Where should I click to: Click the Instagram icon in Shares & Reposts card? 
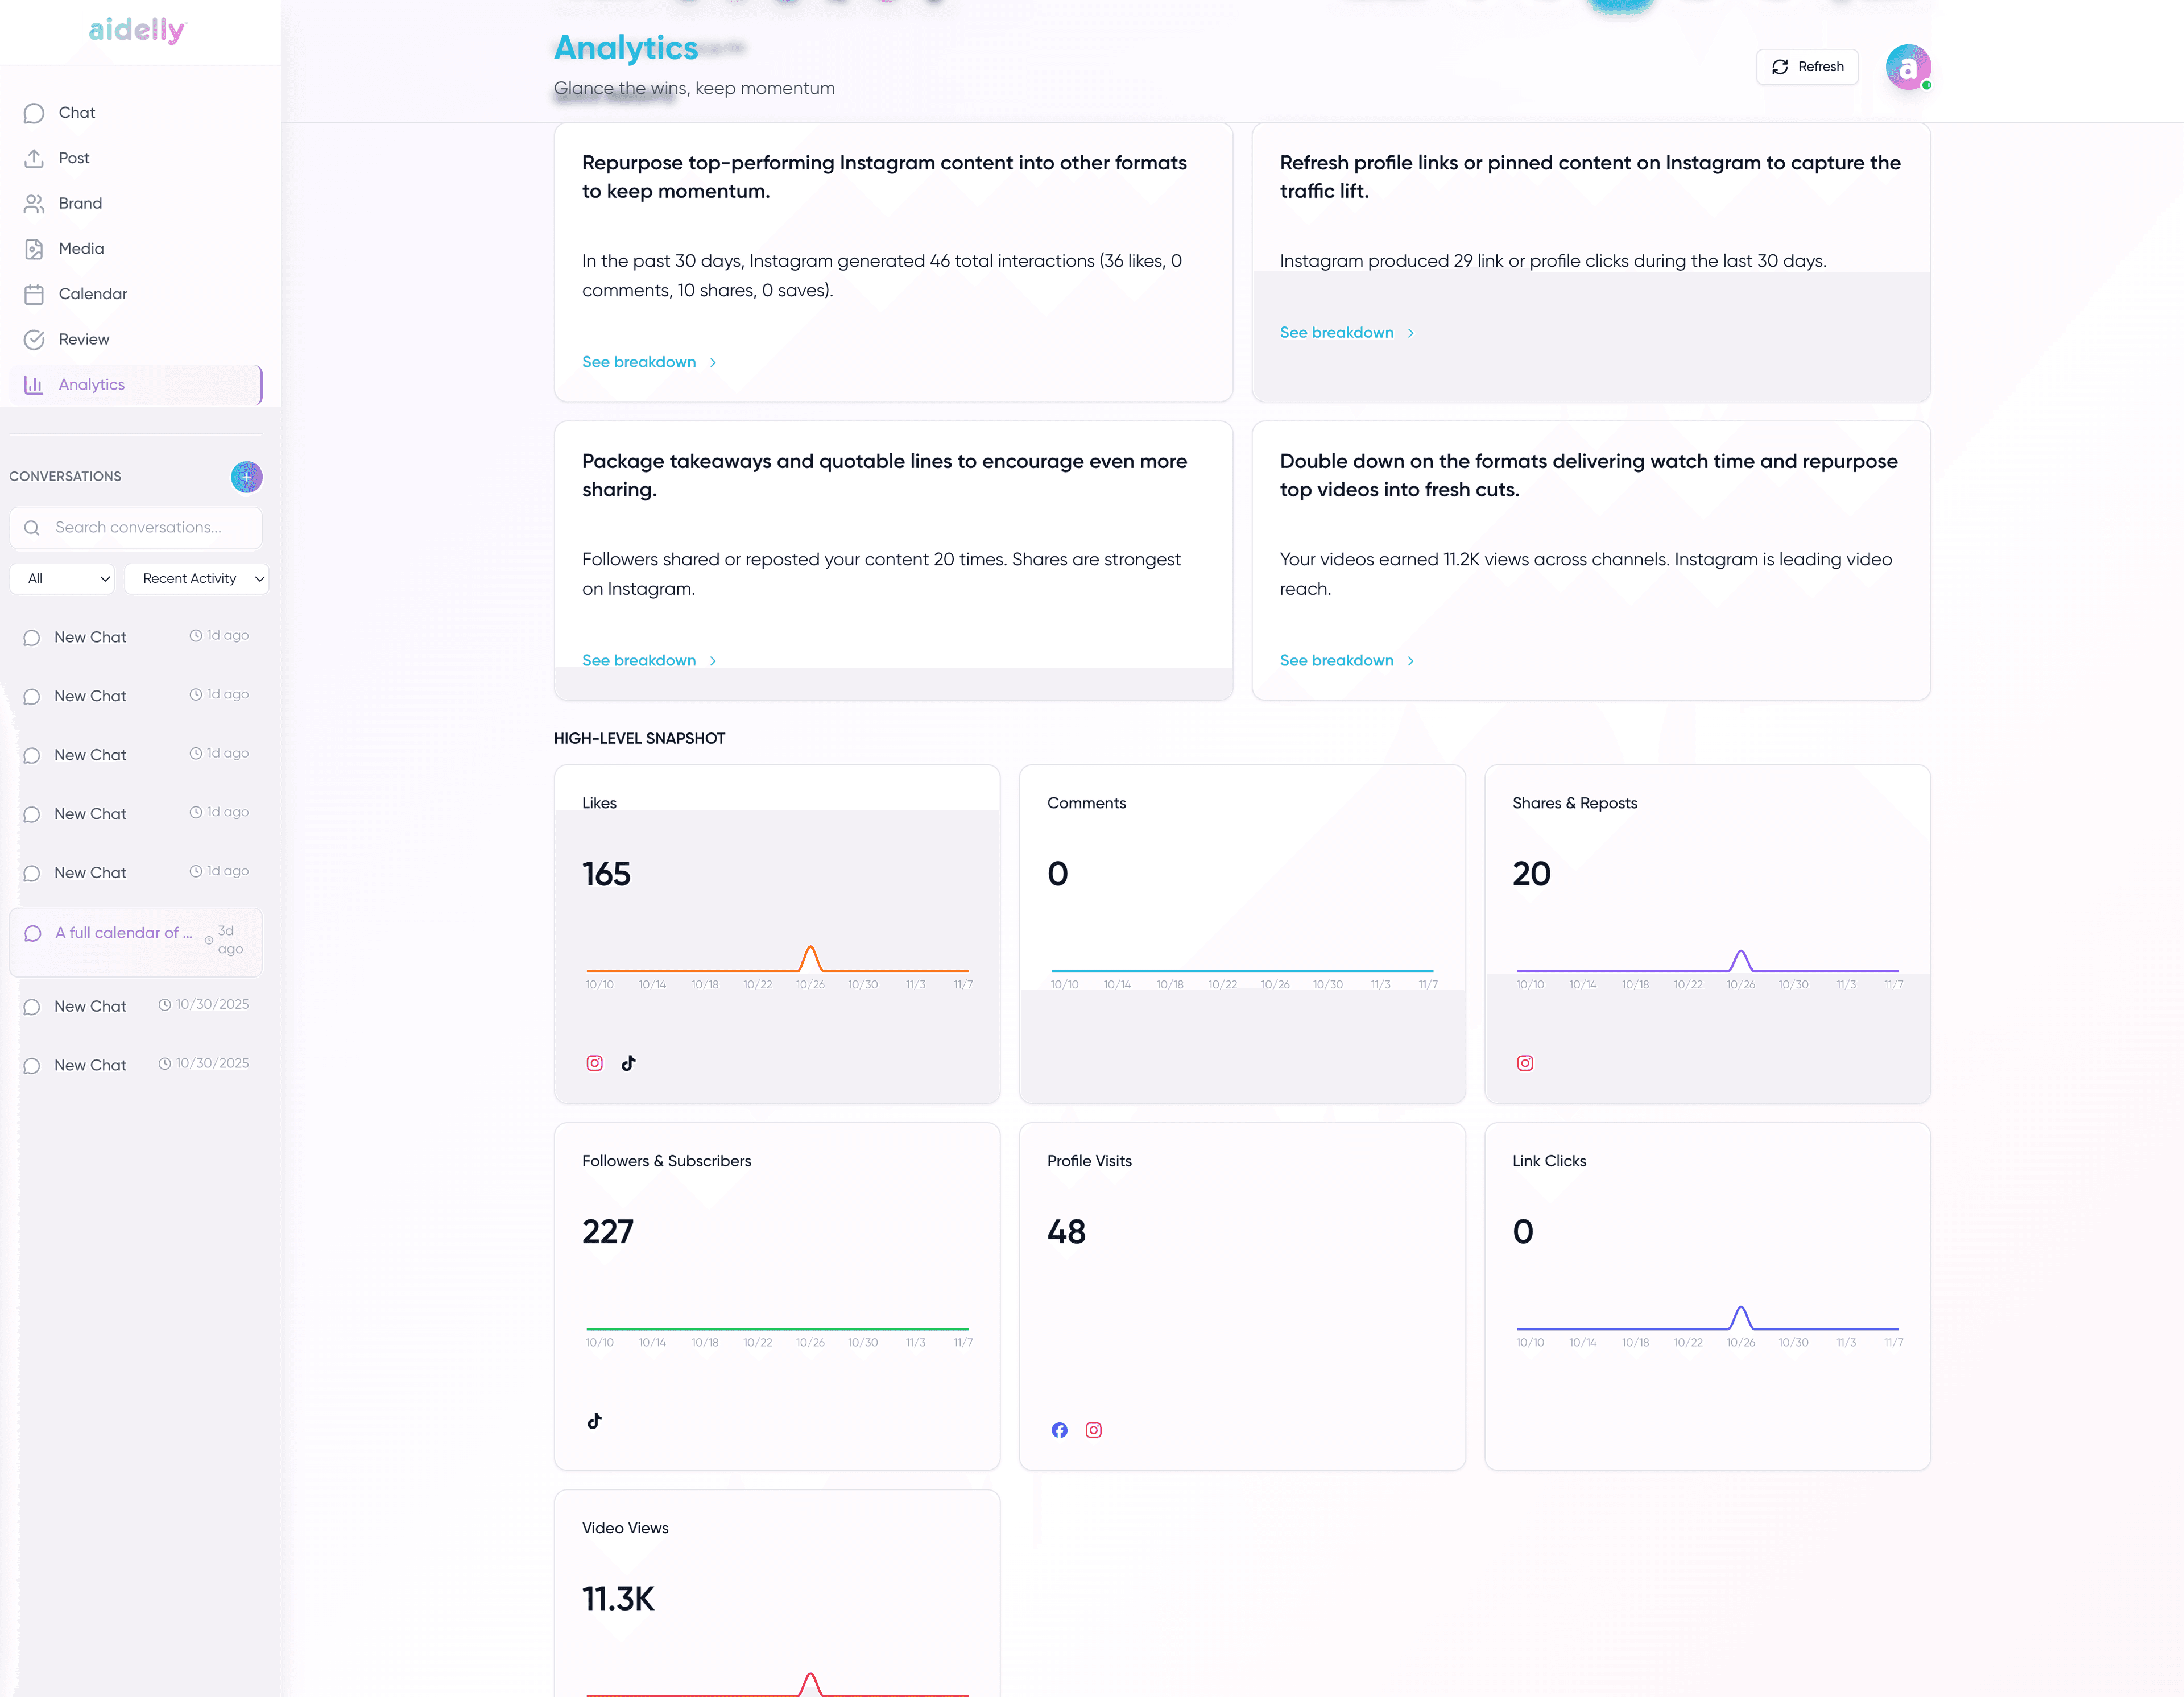pyautogui.click(x=1524, y=1063)
